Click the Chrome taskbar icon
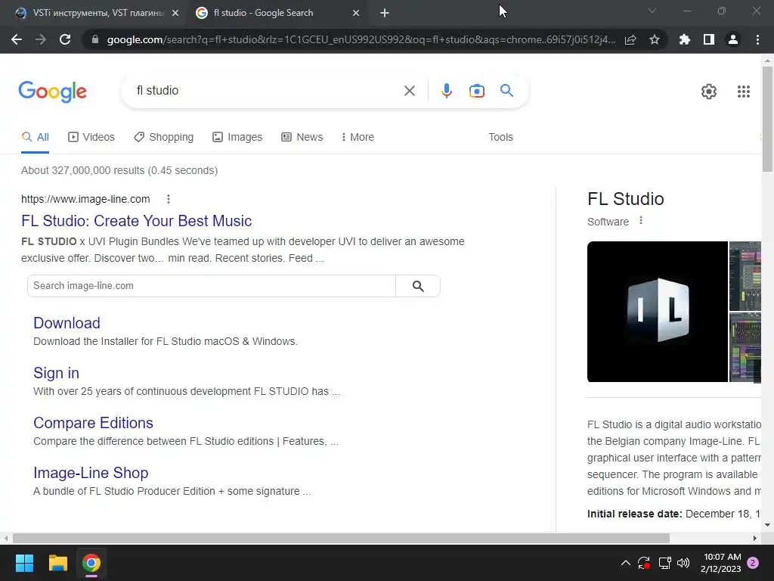This screenshot has height=581, width=774. pyautogui.click(x=91, y=563)
